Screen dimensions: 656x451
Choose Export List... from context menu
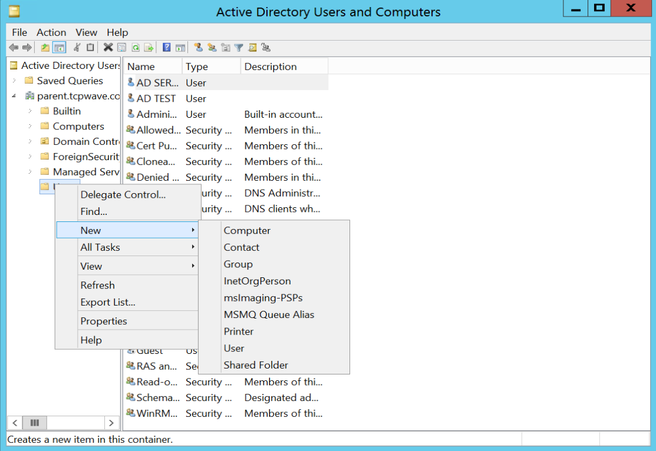click(127, 302)
